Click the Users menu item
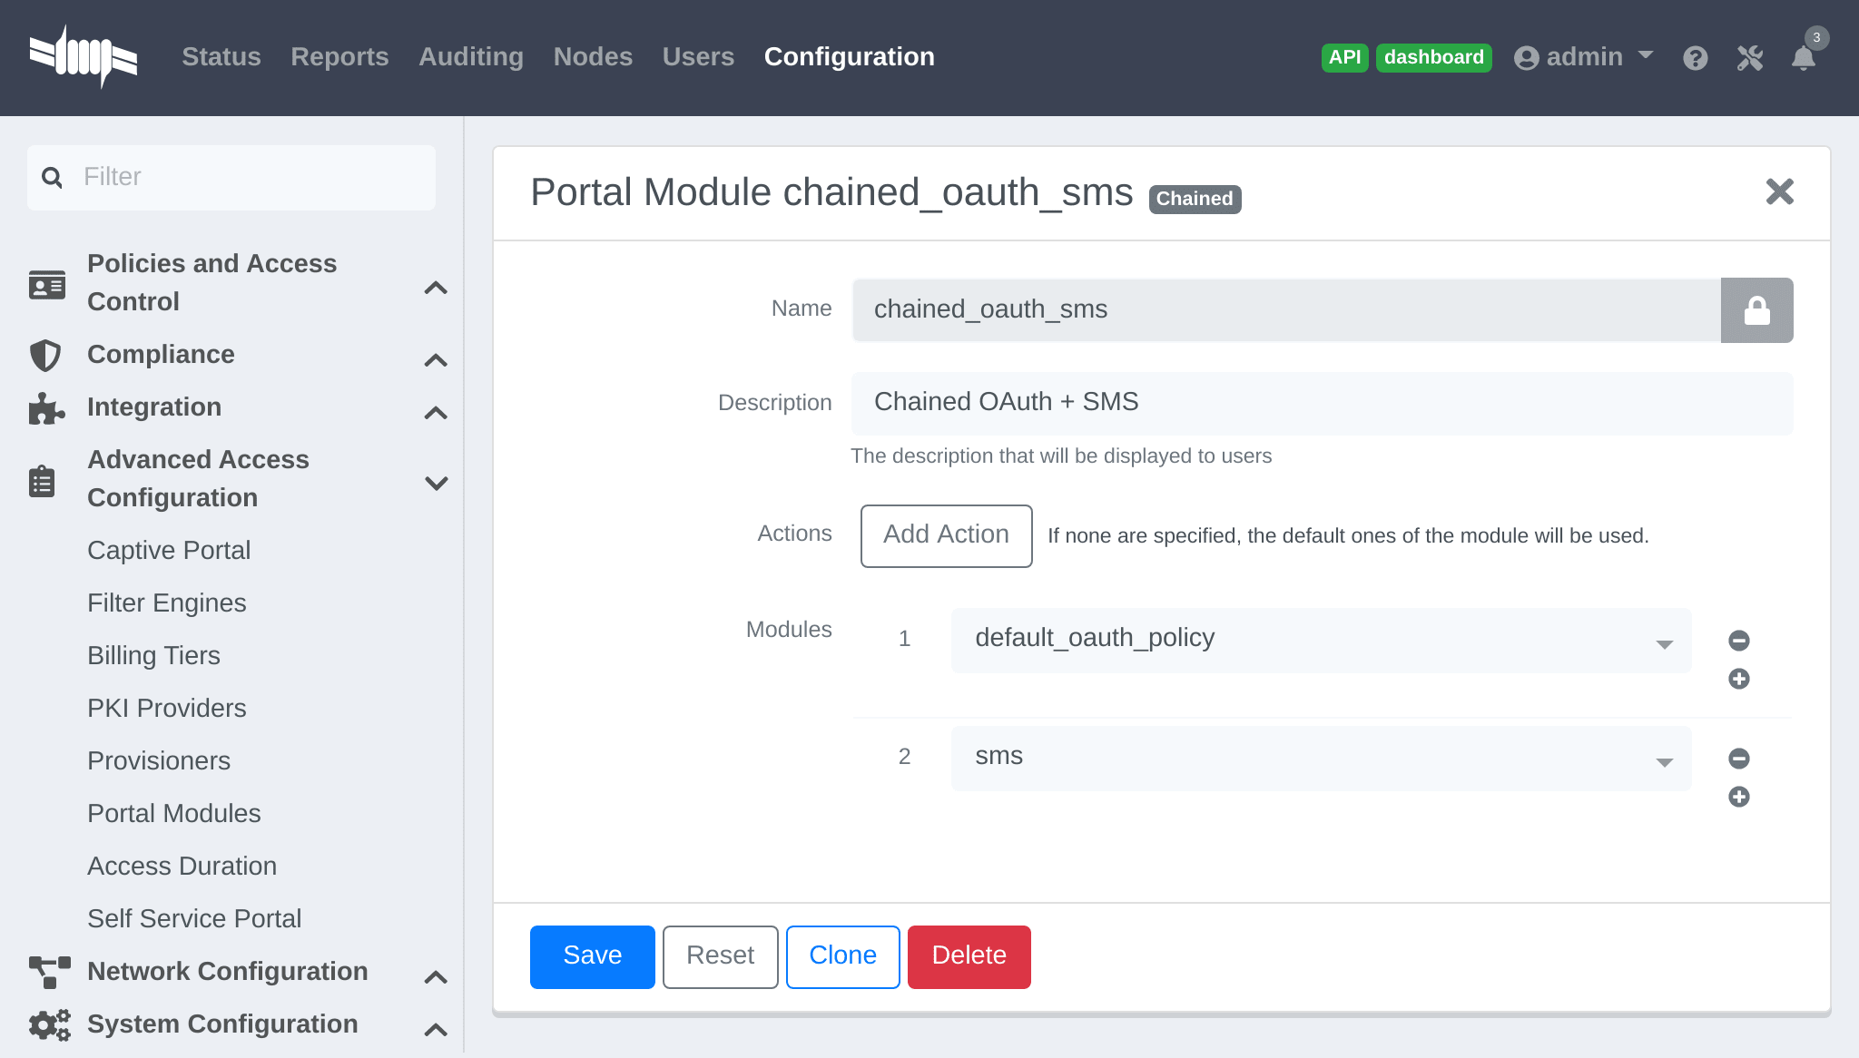The height and width of the screenshot is (1058, 1859). pos(698,56)
